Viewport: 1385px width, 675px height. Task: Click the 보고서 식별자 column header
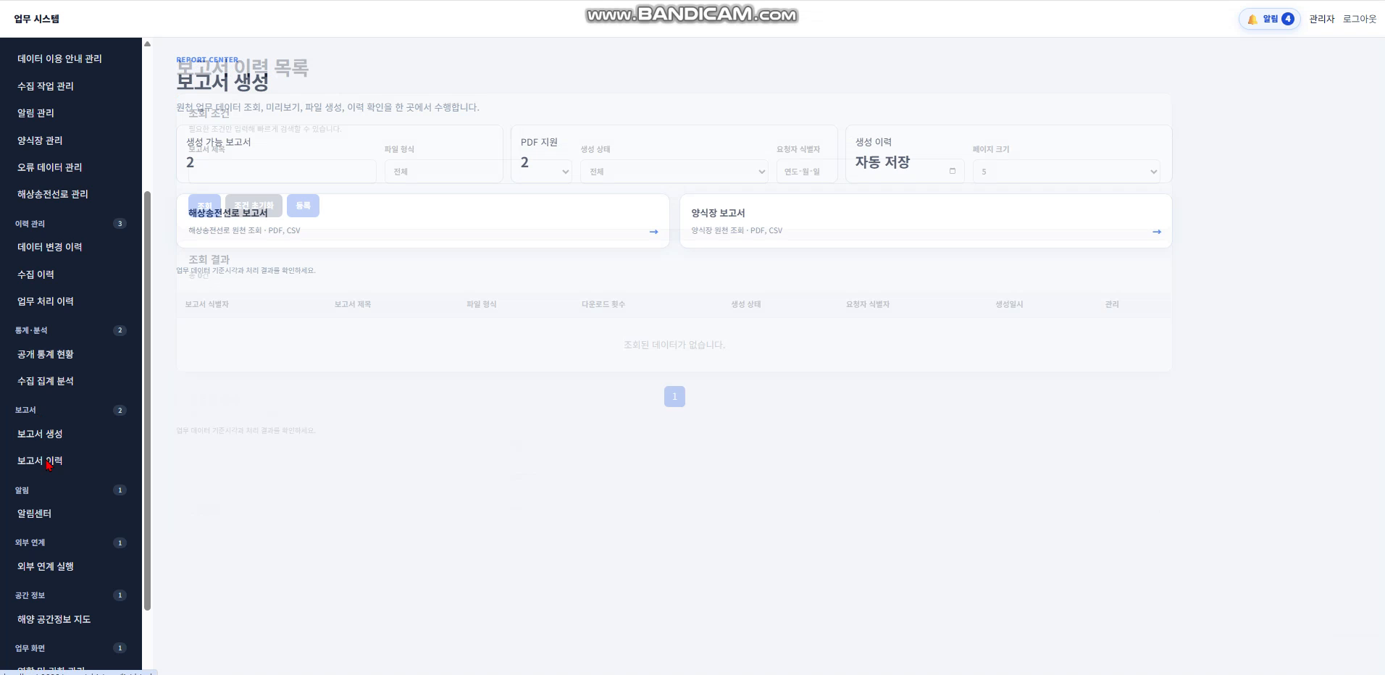(x=206, y=304)
